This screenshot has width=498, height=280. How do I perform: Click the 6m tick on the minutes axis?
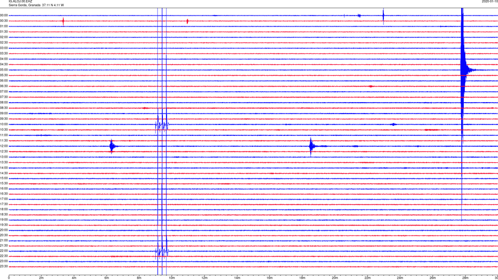[x=107, y=278]
